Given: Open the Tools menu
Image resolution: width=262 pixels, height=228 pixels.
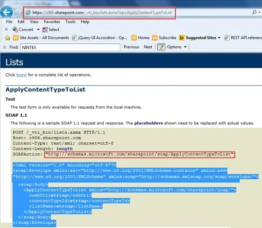Looking at the screenshot, I should tap(70, 22).
